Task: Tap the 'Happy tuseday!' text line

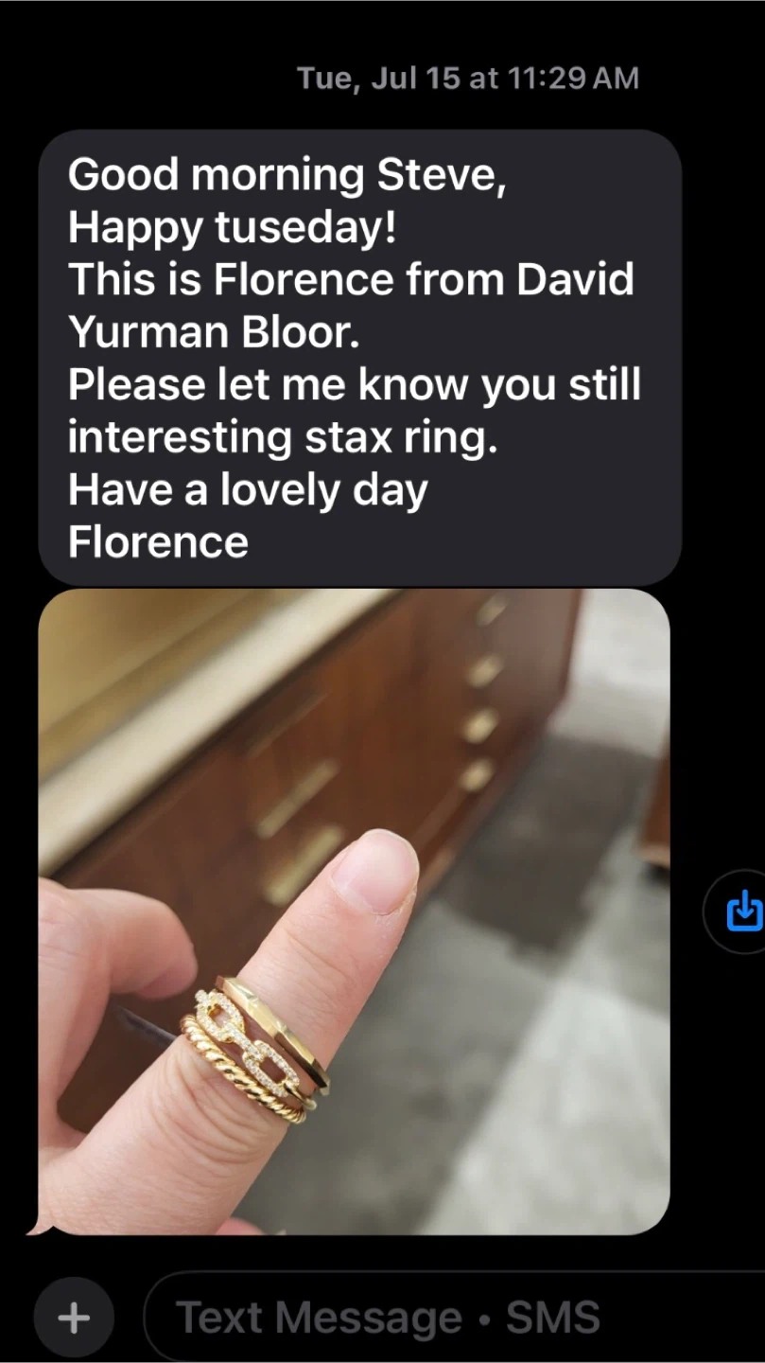Action: 232,228
